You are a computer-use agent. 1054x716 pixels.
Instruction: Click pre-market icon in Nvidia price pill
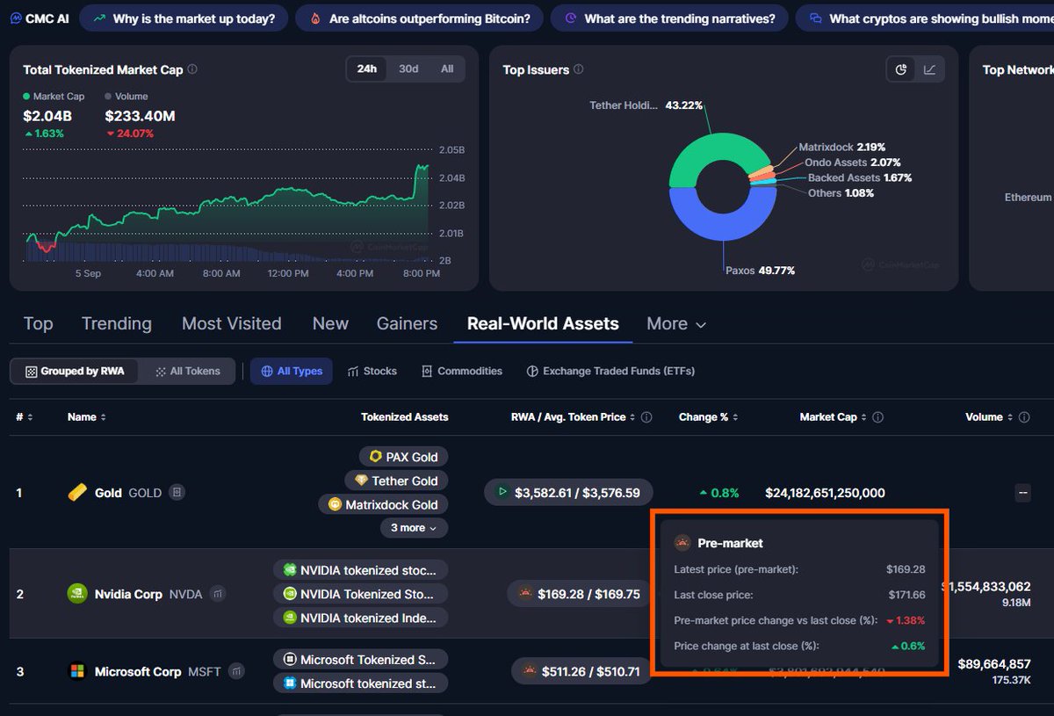click(x=525, y=594)
